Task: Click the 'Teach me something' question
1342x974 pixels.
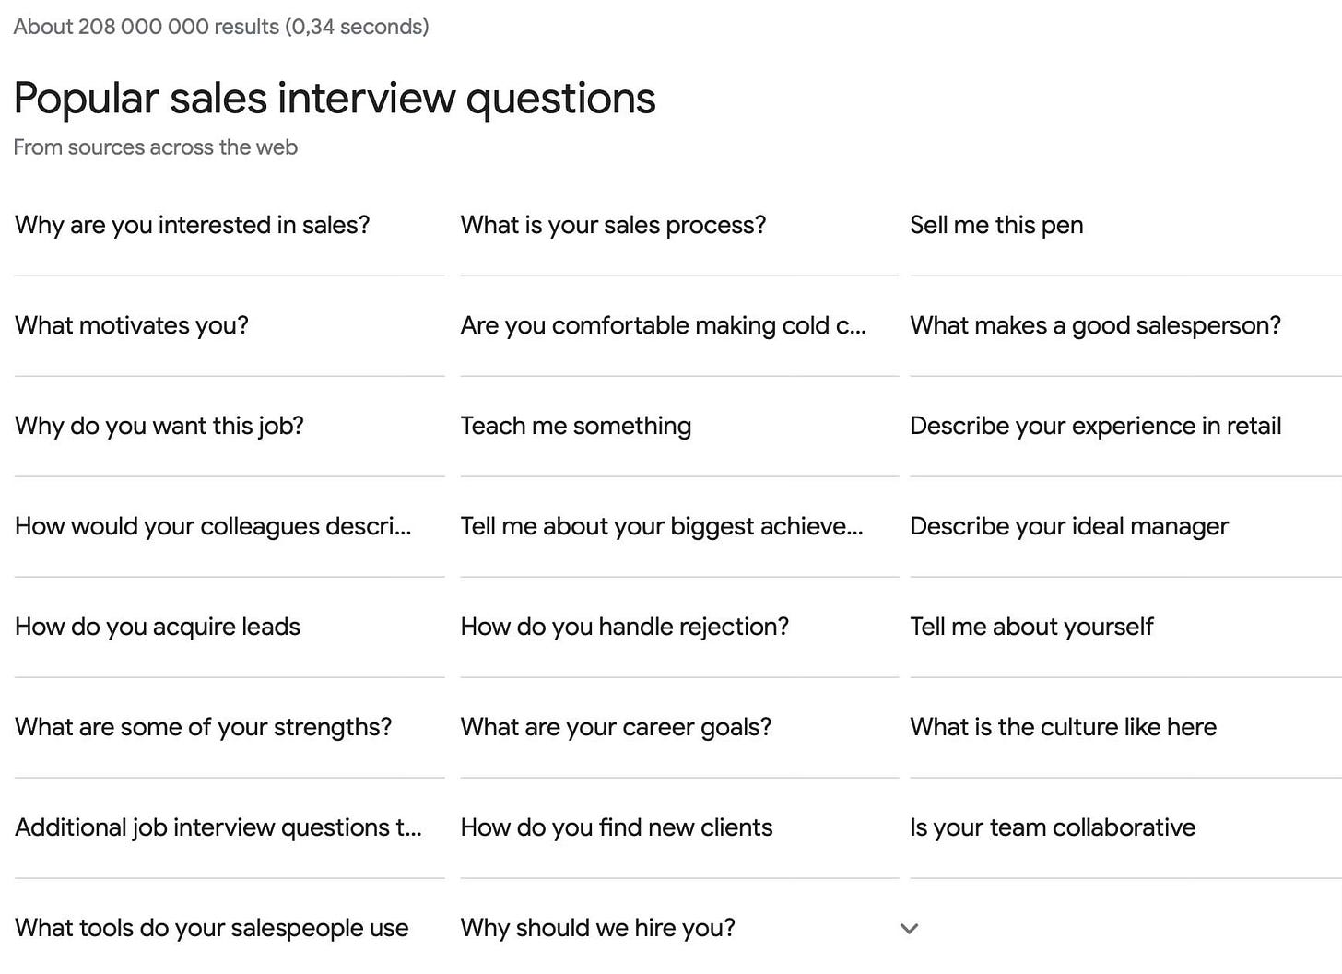Action: tap(576, 426)
